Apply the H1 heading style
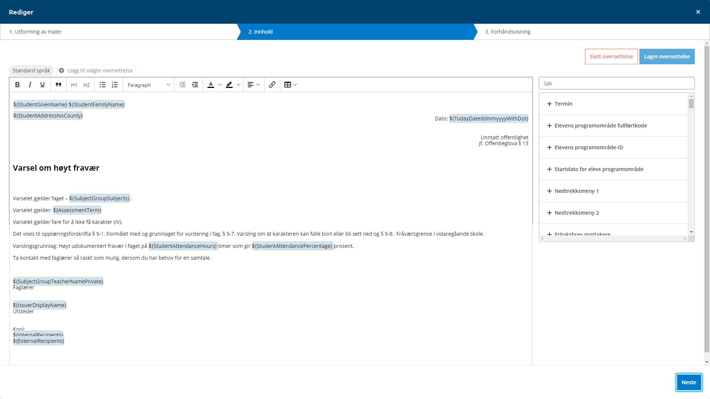Image resolution: width=710 pixels, height=399 pixels. (x=74, y=85)
